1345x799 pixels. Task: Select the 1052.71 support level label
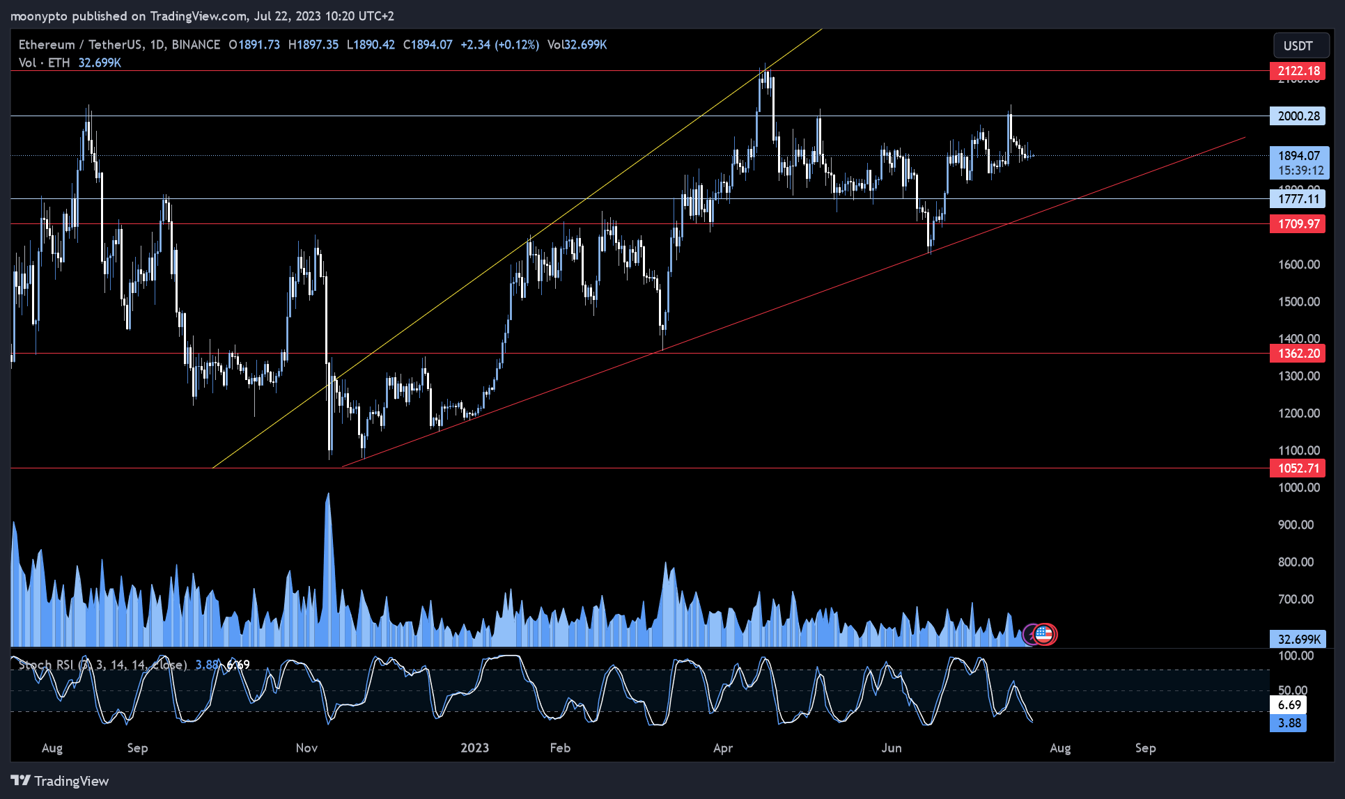1298,468
